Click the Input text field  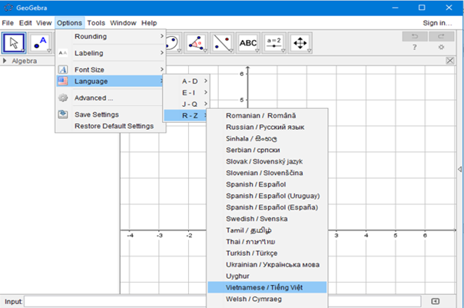click(x=223, y=301)
